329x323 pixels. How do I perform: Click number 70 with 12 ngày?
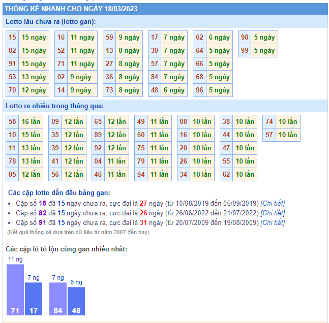point(12,90)
